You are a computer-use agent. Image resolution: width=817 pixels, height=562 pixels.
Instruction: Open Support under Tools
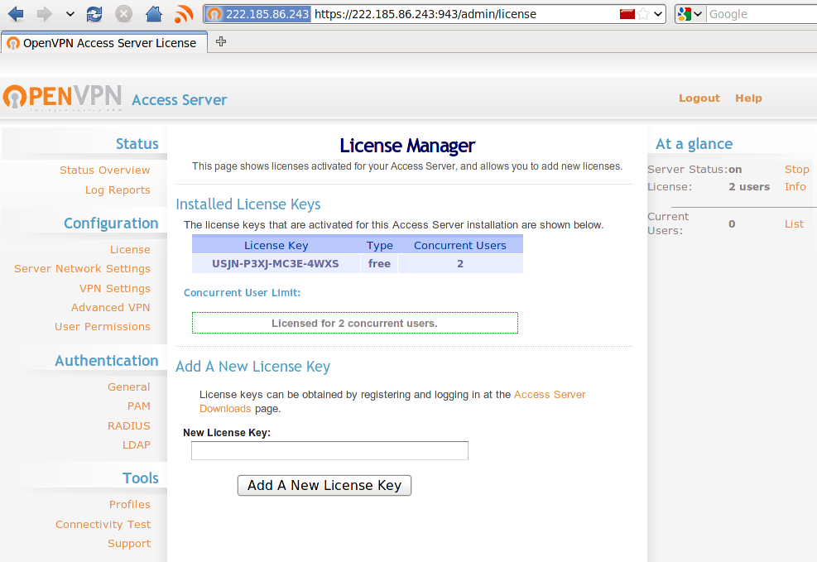click(x=129, y=544)
